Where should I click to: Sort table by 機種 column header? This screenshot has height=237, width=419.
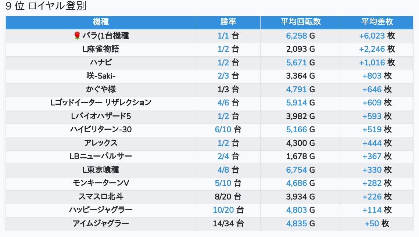101,22
